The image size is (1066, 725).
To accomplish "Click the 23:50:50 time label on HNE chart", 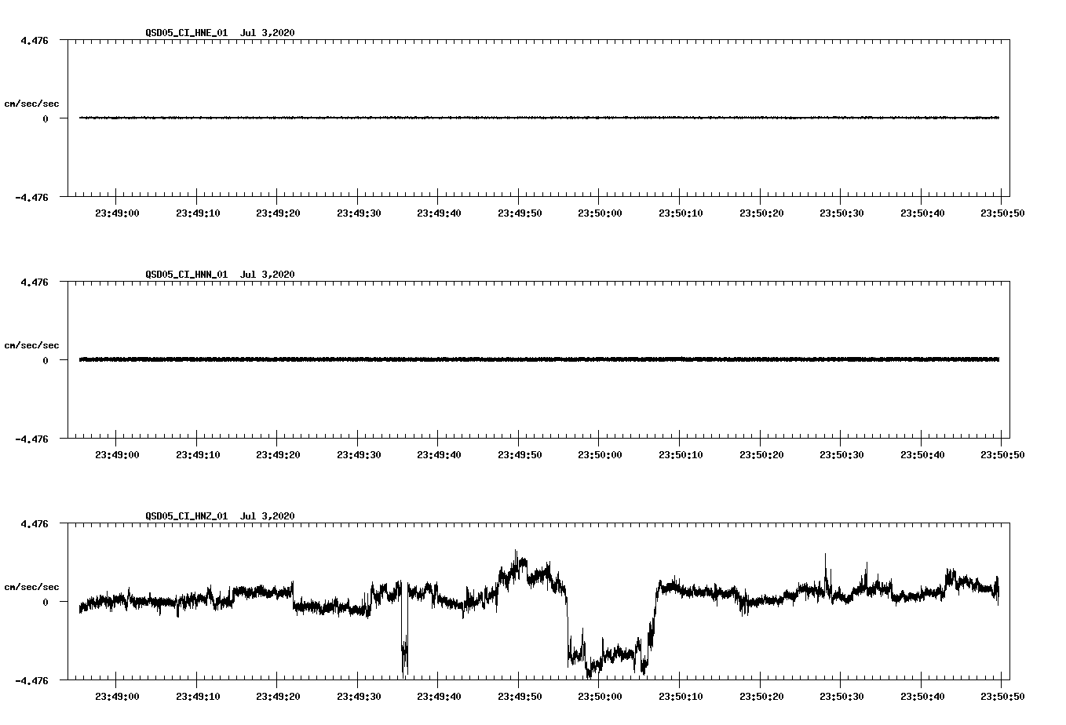I will coord(1001,213).
